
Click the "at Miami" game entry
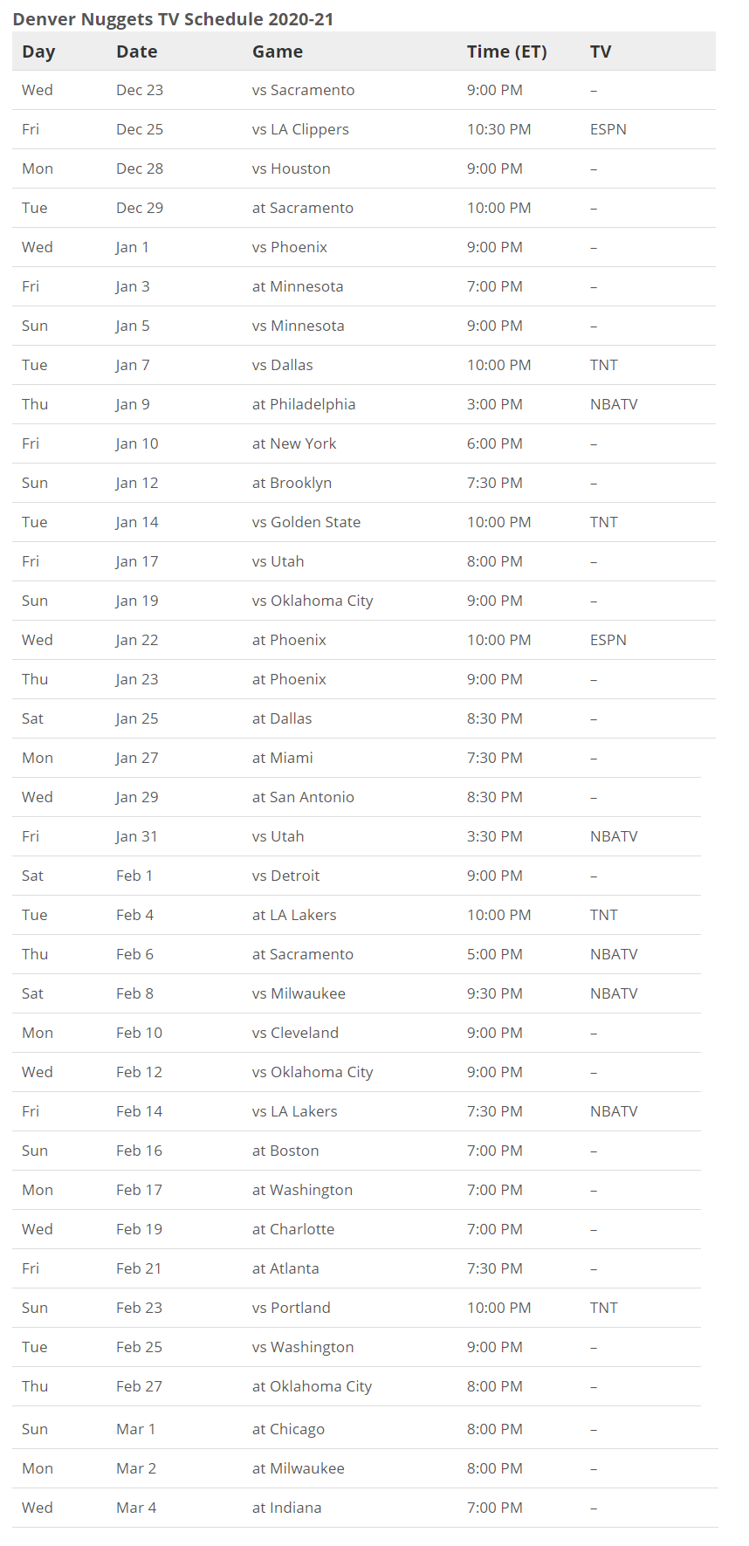(283, 758)
